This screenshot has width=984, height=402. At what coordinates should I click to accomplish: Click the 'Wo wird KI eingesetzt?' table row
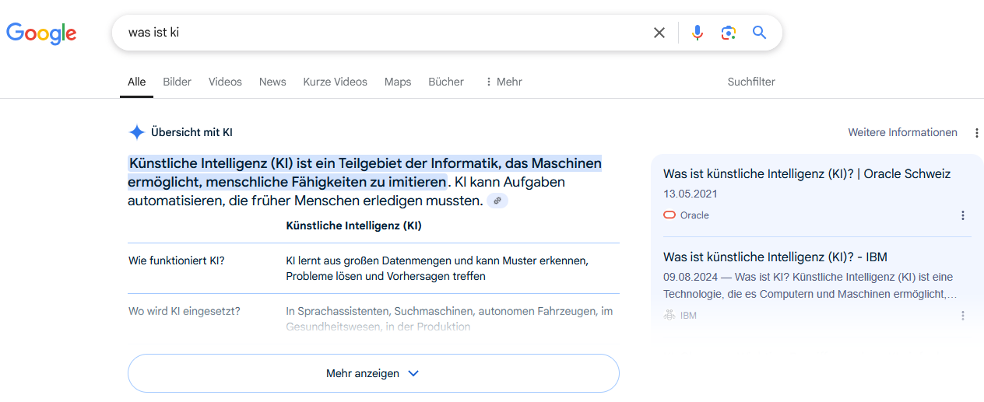pyautogui.click(x=374, y=319)
